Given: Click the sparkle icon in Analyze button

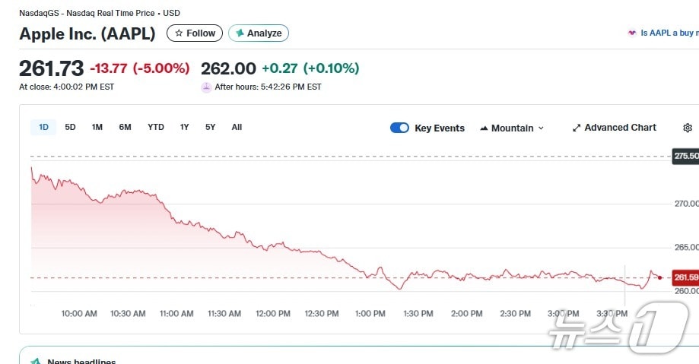Looking at the screenshot, I should point(240,33).
